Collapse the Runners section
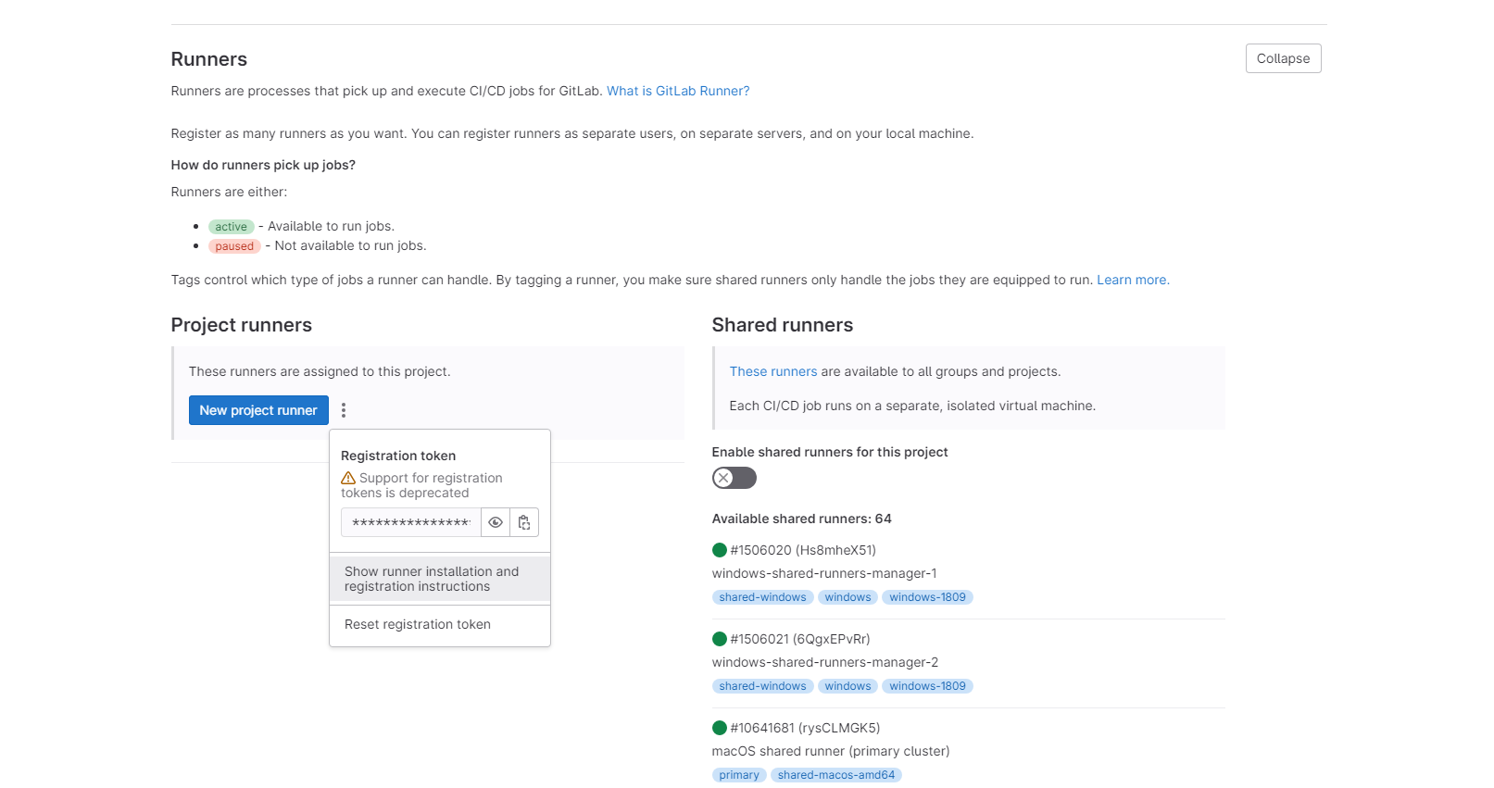 point(1283,58)
